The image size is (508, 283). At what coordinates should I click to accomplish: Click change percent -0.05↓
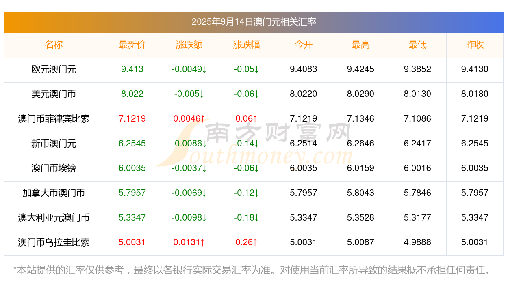coord(246,69)
